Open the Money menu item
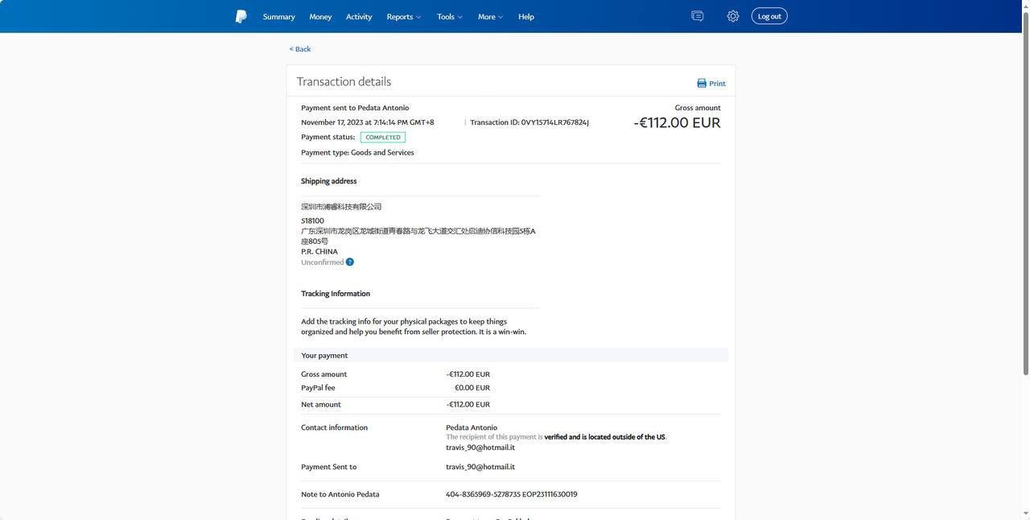The height and width of the screenshot is (520, 1030). coord(320,17)
